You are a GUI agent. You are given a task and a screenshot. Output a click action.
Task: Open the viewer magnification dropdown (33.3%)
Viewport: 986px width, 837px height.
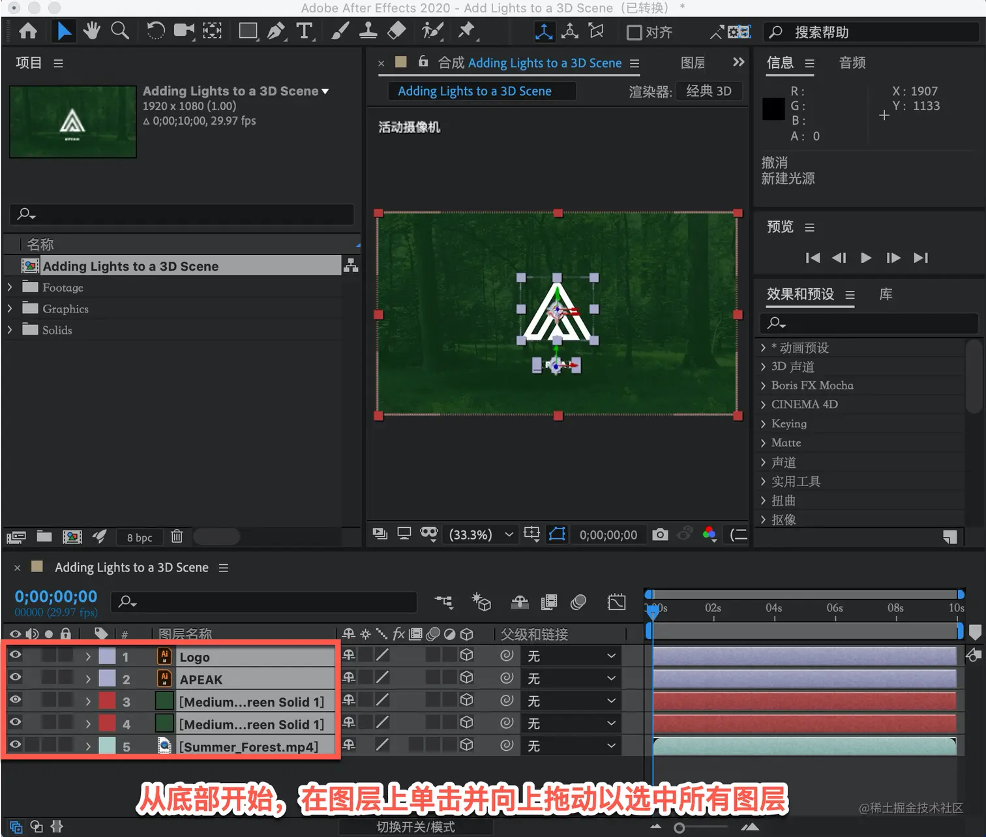click(481, 535)
